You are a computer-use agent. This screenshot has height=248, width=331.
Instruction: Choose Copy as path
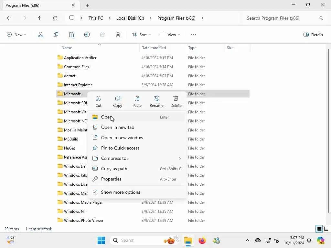point(137,169)
